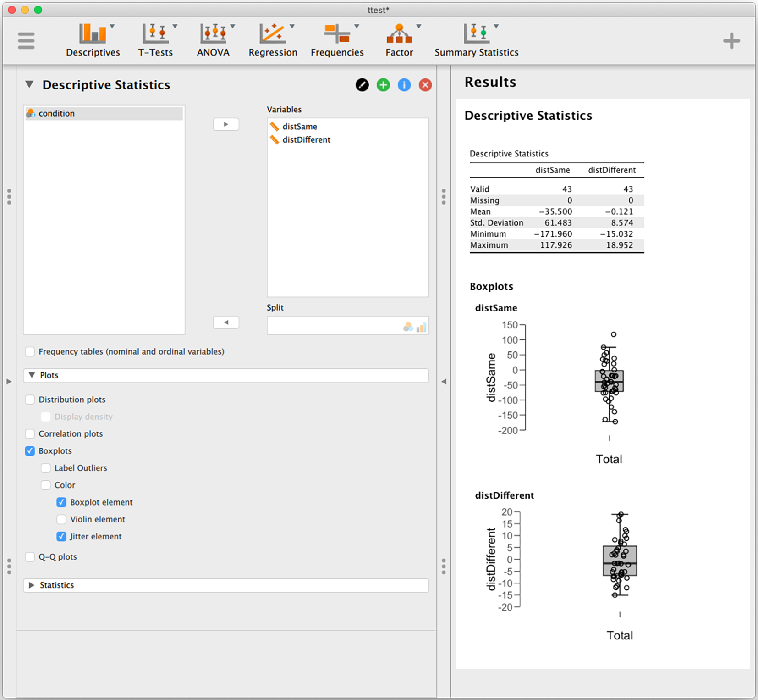The width and height of the screenshot is (758, 700).
Task: Collapse the Plots section
Action: point(226,375)
